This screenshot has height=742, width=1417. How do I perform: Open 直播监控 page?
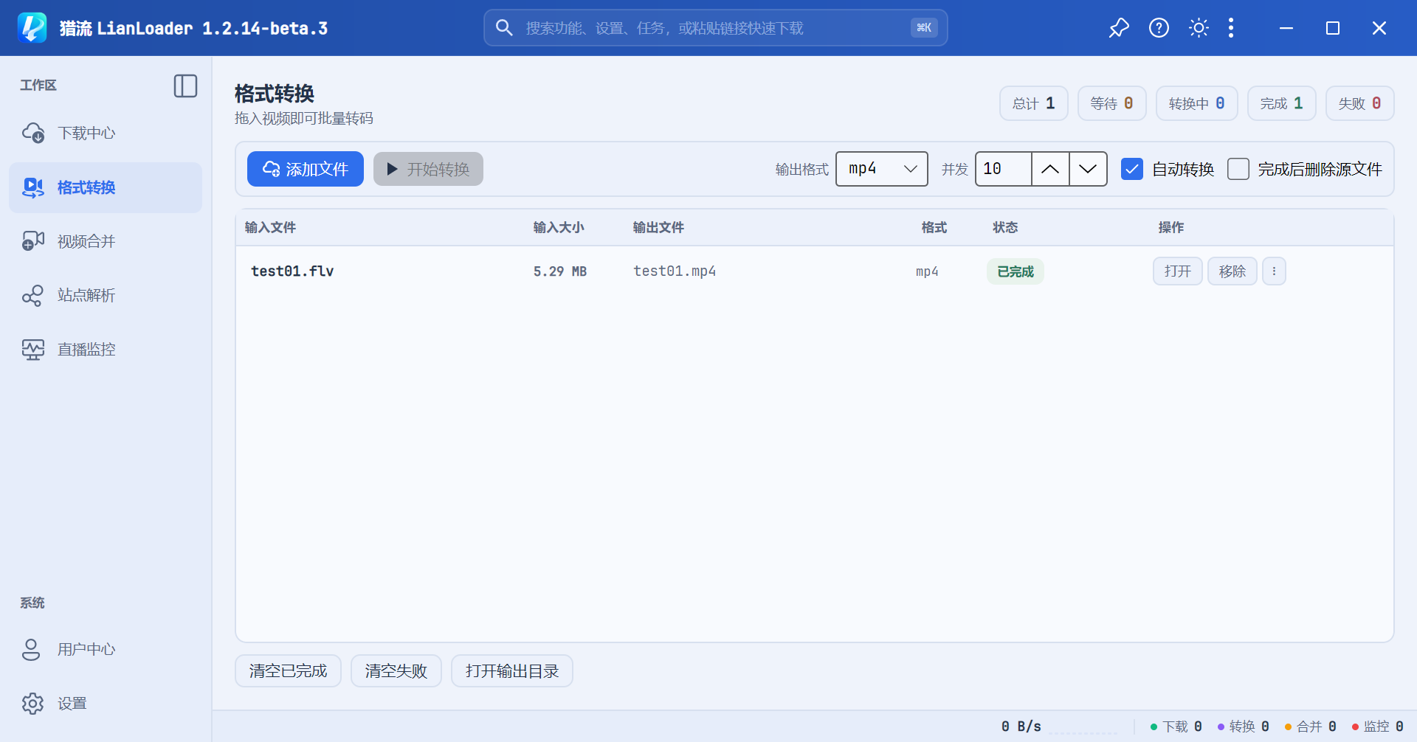106,349
